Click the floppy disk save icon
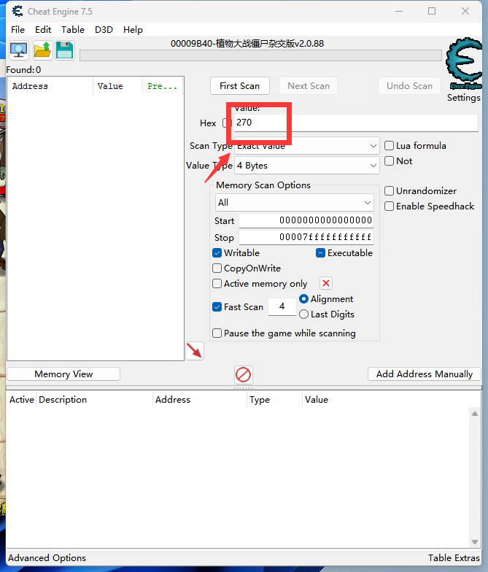The width and height of the screenshot is (488, 572). pyautogui.click(x=65, y=50)
